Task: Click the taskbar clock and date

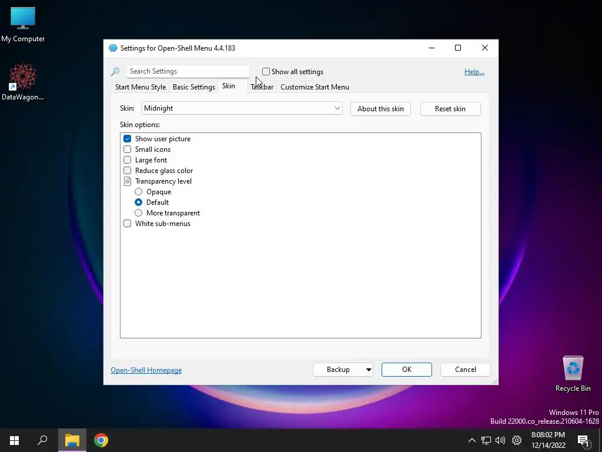Action: pos(549,440)
